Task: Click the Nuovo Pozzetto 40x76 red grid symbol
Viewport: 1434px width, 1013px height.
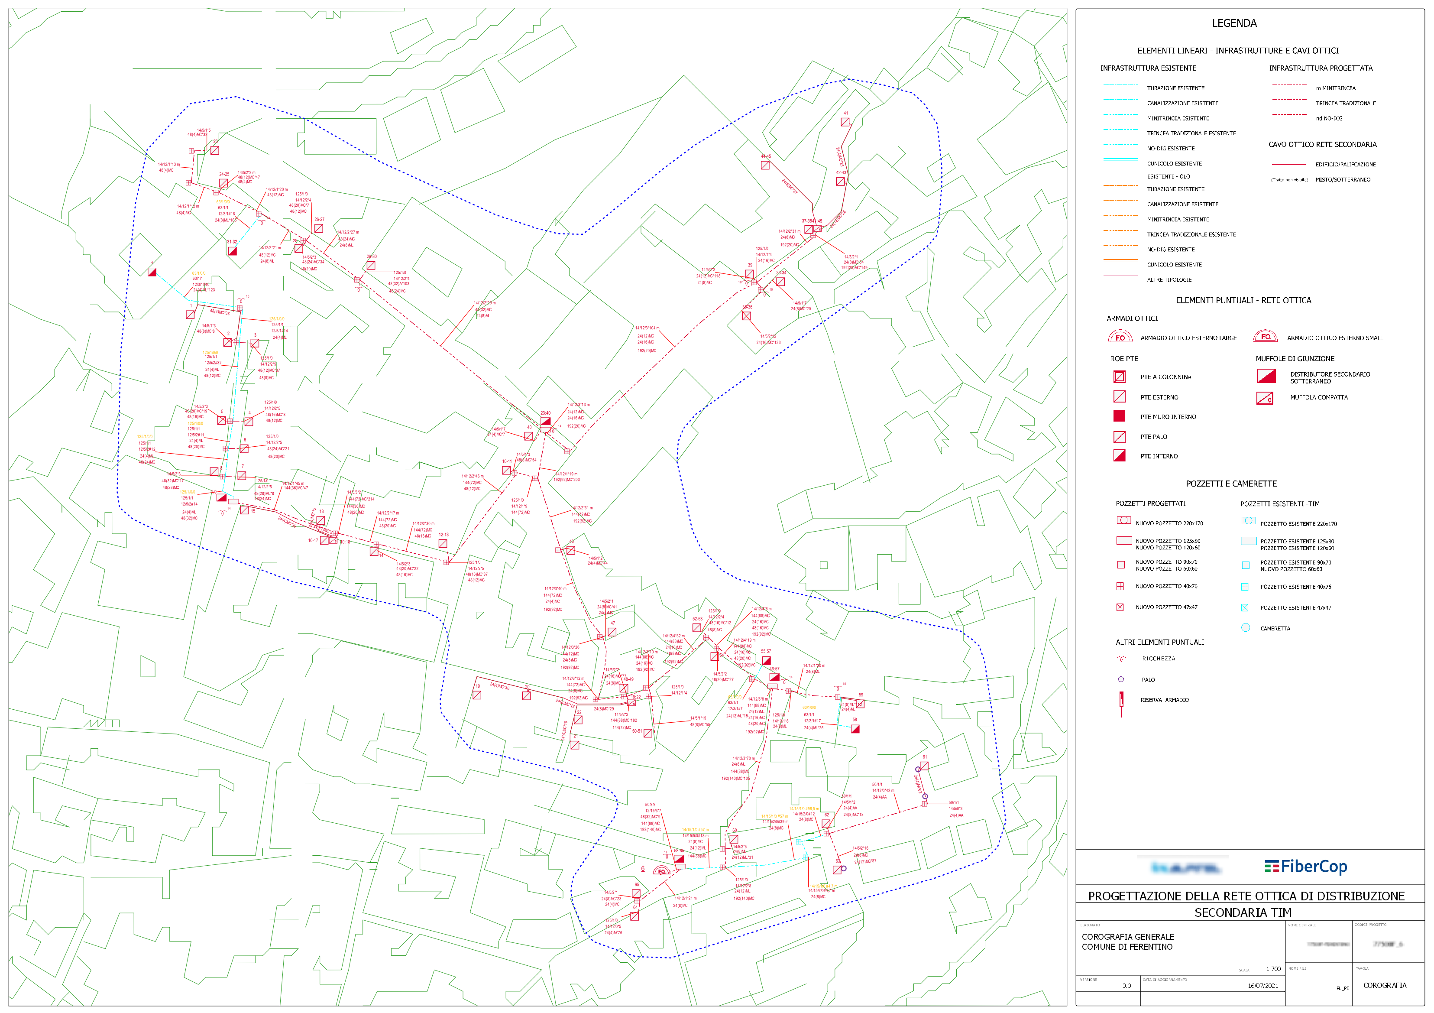Action: pos(1120,587)
